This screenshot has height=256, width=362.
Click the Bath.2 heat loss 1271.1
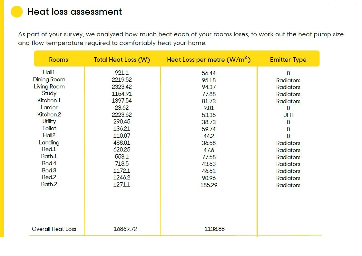122,185
